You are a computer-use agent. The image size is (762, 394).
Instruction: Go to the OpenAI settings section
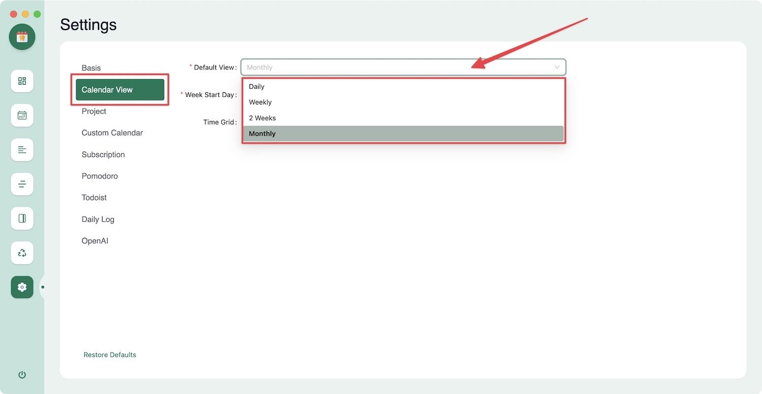tap(95, 241)
